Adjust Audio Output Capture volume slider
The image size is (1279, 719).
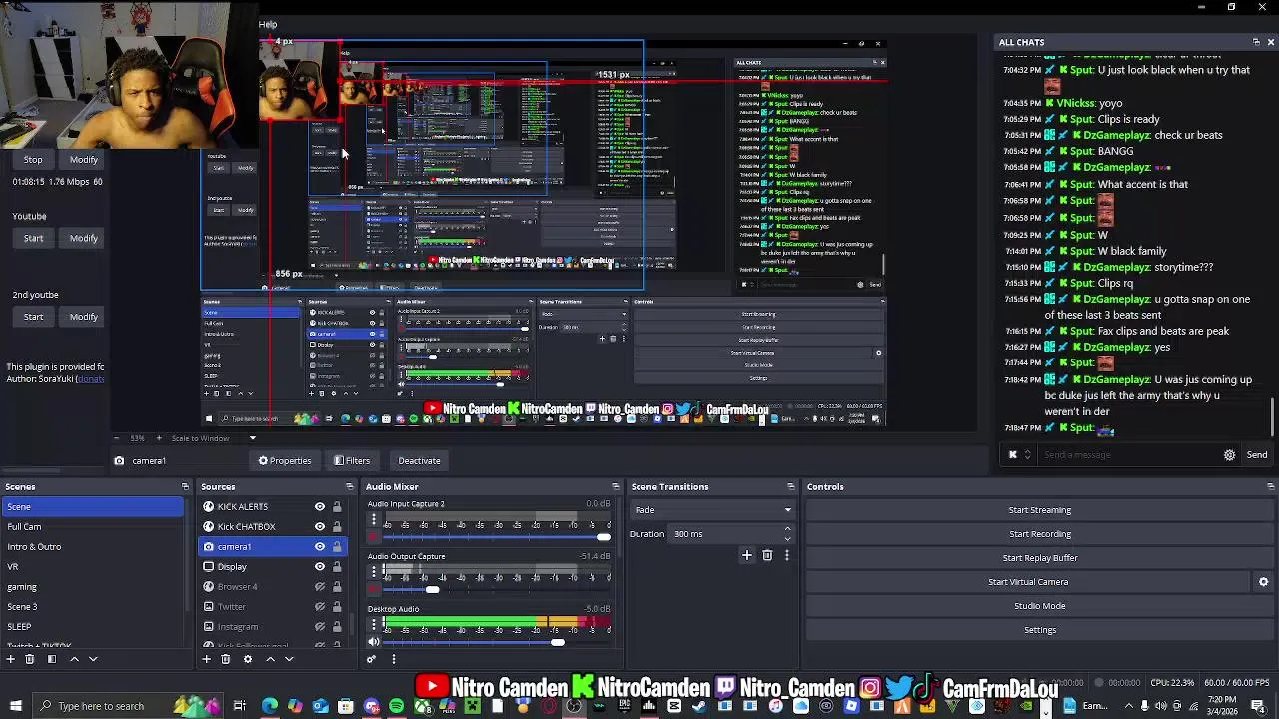pyautogui.click(x=432, y=590)
